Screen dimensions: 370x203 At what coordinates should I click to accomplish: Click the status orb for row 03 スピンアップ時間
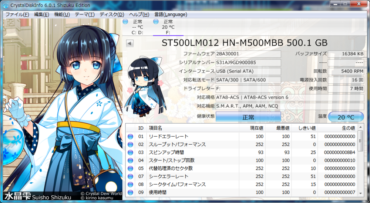(x=130, y=152)
